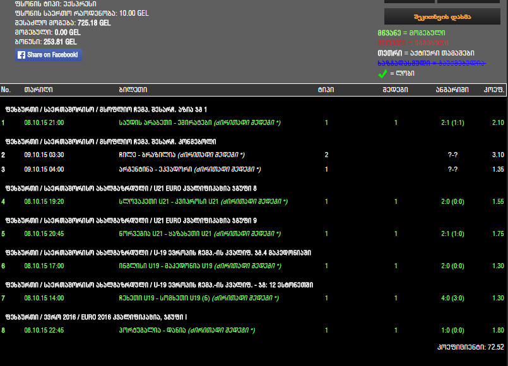
Task: Click type value '2' for Chile-Brazil
Action: click(x=326, y=155)
